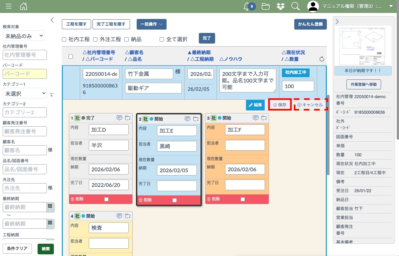Open comment icon on process 2 card
This screenshot has width=399, height=256.
pyautogui.click(x=188, y=119)
